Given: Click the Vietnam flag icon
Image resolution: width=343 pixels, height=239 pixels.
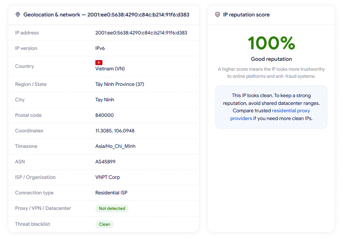Looking at the screenshot, I should (x=99, y=63).
